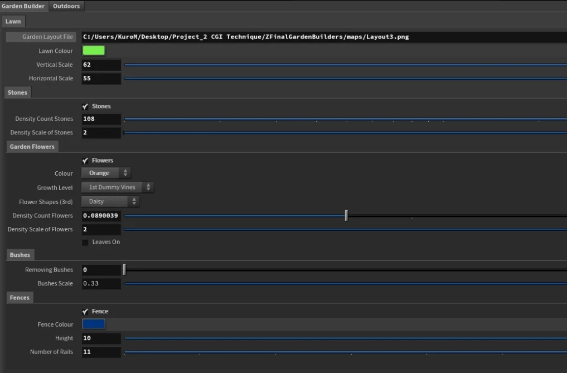The height and width of the screenshot is (373, 567).
Task: Click the Density Count Flowers slider handle
Action: [x=346, y=216]
